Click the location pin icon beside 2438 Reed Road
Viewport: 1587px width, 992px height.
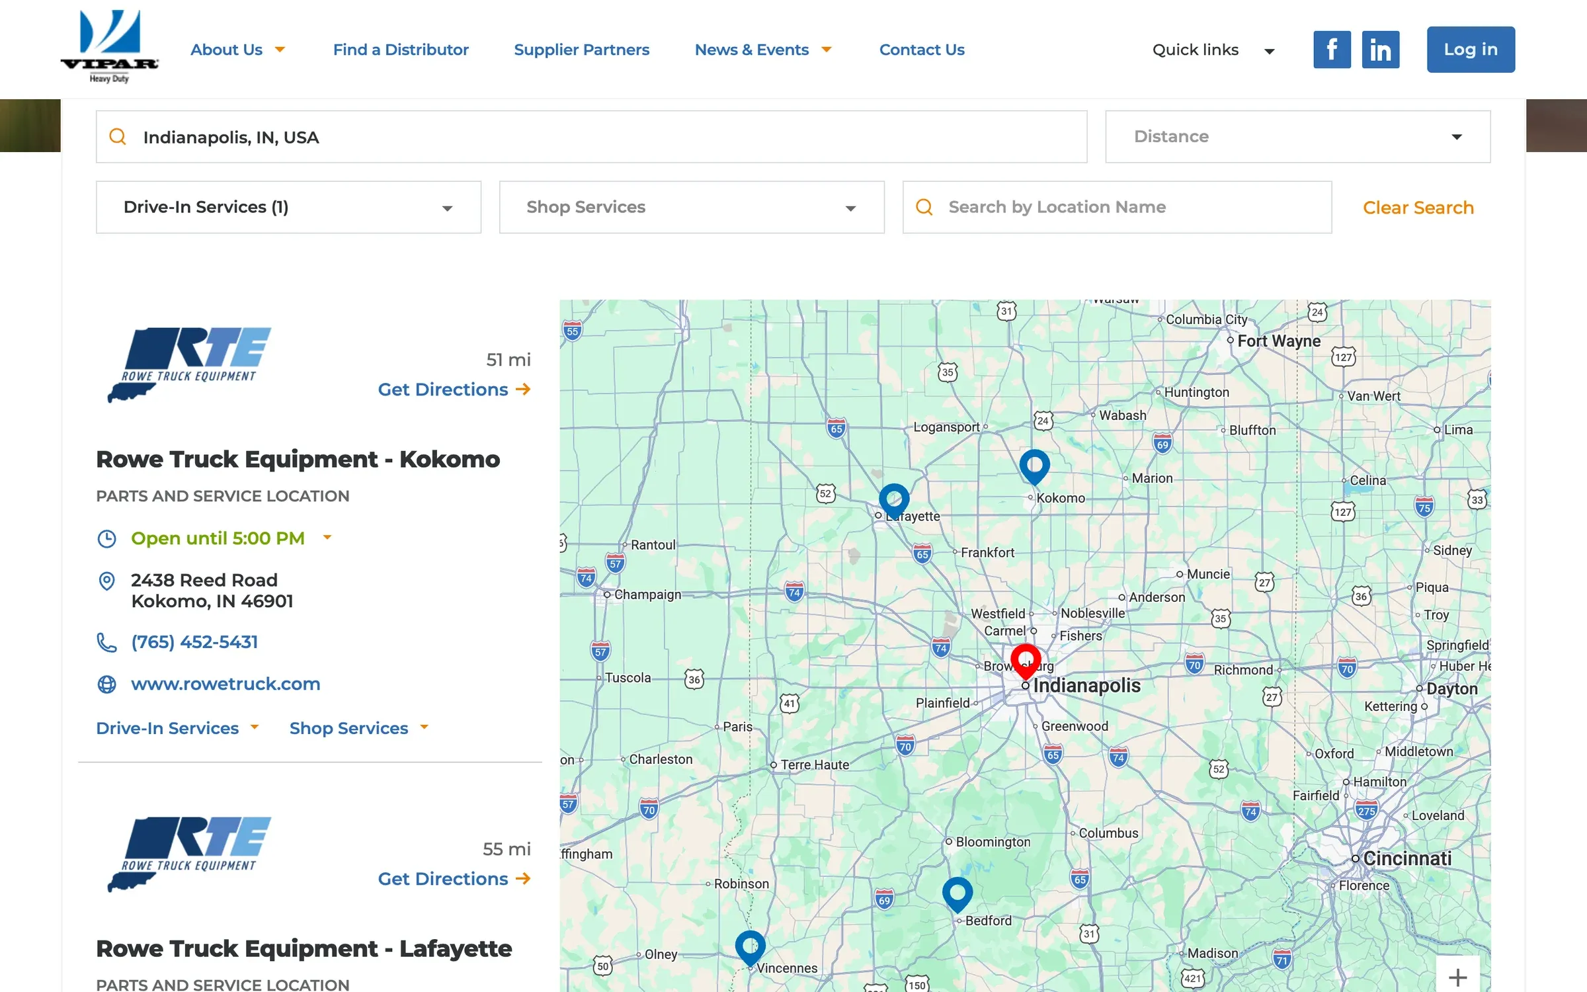click(x=106, y=581)
